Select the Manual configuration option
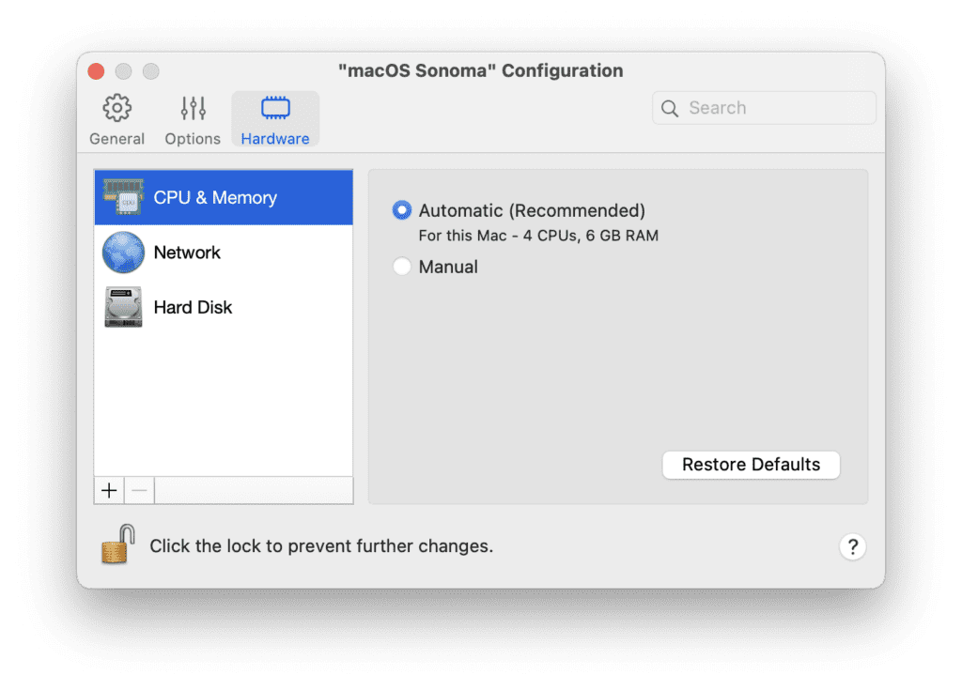Image resolution: width=962 pixels, height=690 pixels. coord(402,267)
